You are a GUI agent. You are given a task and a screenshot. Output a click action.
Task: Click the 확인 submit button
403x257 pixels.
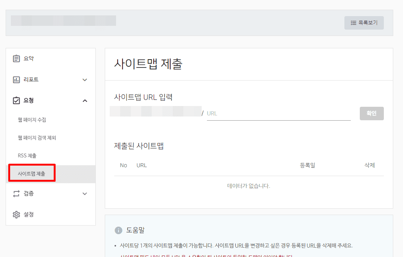tap(371, 113)
